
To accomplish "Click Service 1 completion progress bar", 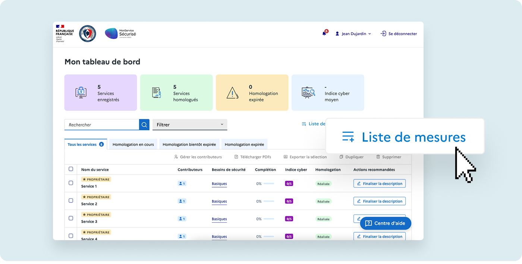I will 268,183.
